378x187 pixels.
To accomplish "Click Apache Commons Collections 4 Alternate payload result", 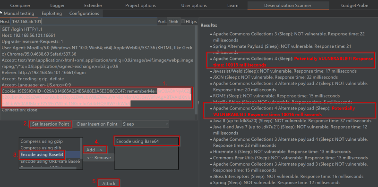I will (x=284, y=111).
